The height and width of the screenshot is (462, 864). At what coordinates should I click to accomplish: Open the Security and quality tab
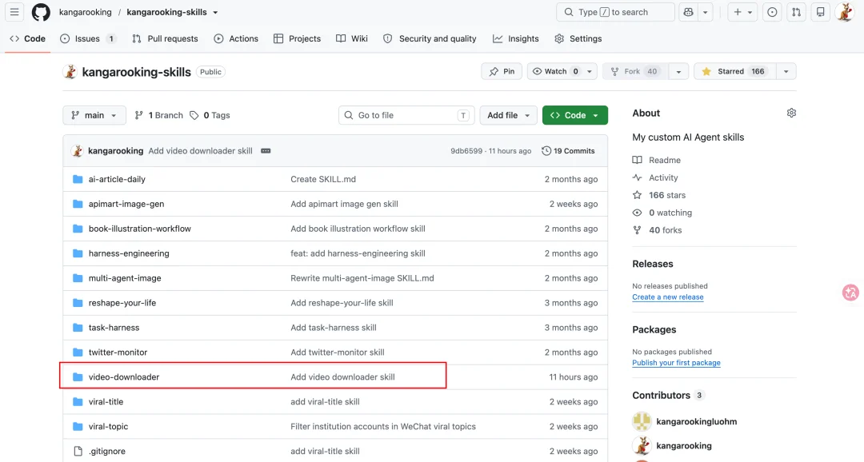(x=430, y=38)
